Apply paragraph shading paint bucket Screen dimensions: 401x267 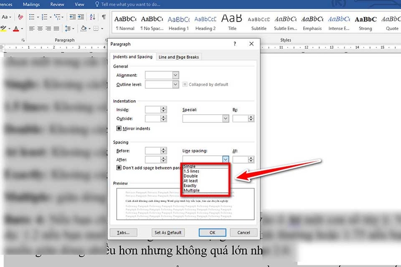[83, 29]
